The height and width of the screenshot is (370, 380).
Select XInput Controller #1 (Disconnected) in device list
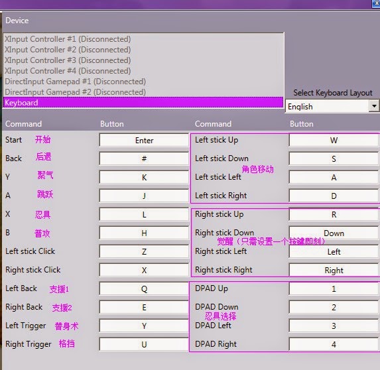pyautogui.click(x=143, y=39)
